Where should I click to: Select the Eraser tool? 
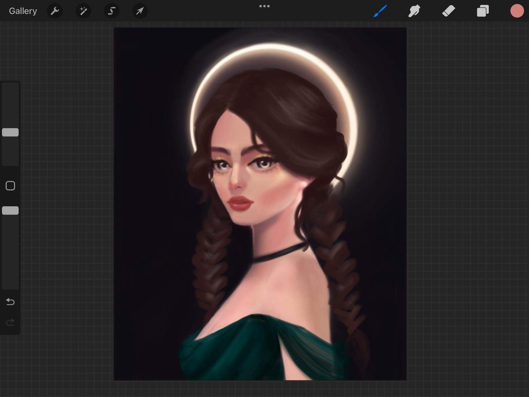448,11
